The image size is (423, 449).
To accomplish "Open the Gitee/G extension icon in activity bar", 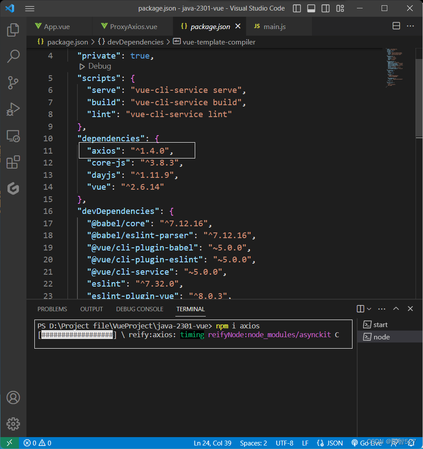I will pyautogui.click(x=13, y=188).
